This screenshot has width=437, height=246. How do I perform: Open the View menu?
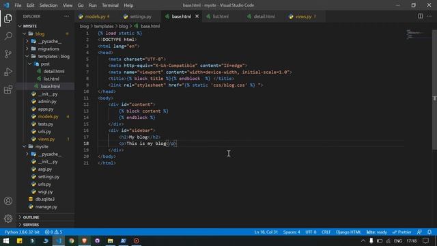68,5
